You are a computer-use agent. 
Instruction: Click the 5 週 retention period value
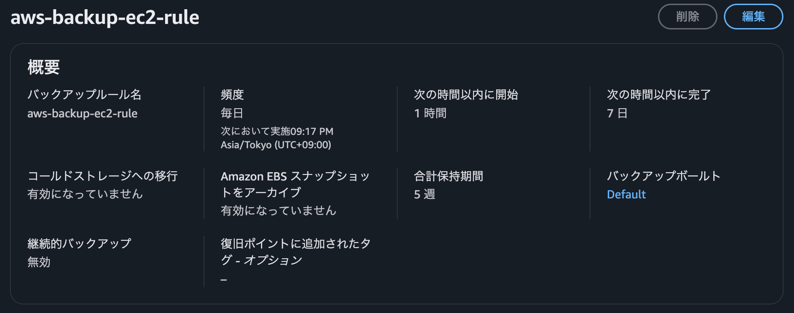(425, 195)
